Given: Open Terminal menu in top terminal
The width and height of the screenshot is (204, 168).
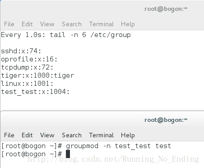Looking at the screenshot, I should [102, 24].
